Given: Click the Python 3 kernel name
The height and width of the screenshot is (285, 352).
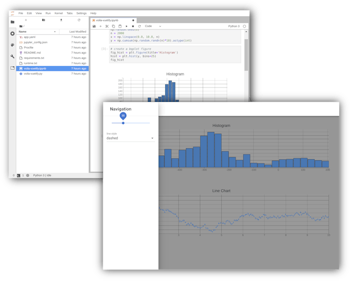Looking at the screenshot, I should 233,26.
